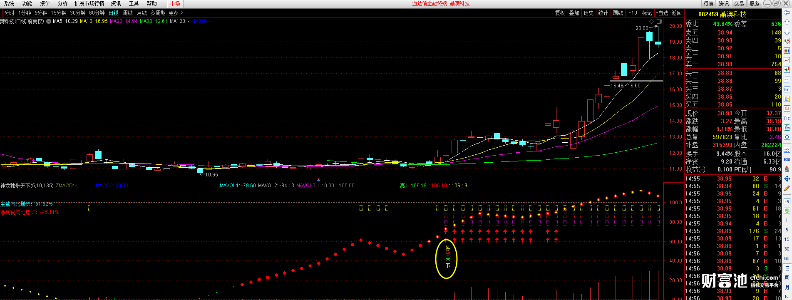Click the stock title 002459 晶澳科技
The image size is (792, 300).
(722, 14)
